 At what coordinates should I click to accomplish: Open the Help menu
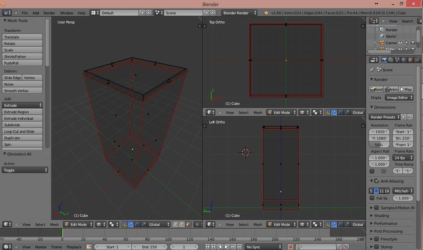(81, 13)
